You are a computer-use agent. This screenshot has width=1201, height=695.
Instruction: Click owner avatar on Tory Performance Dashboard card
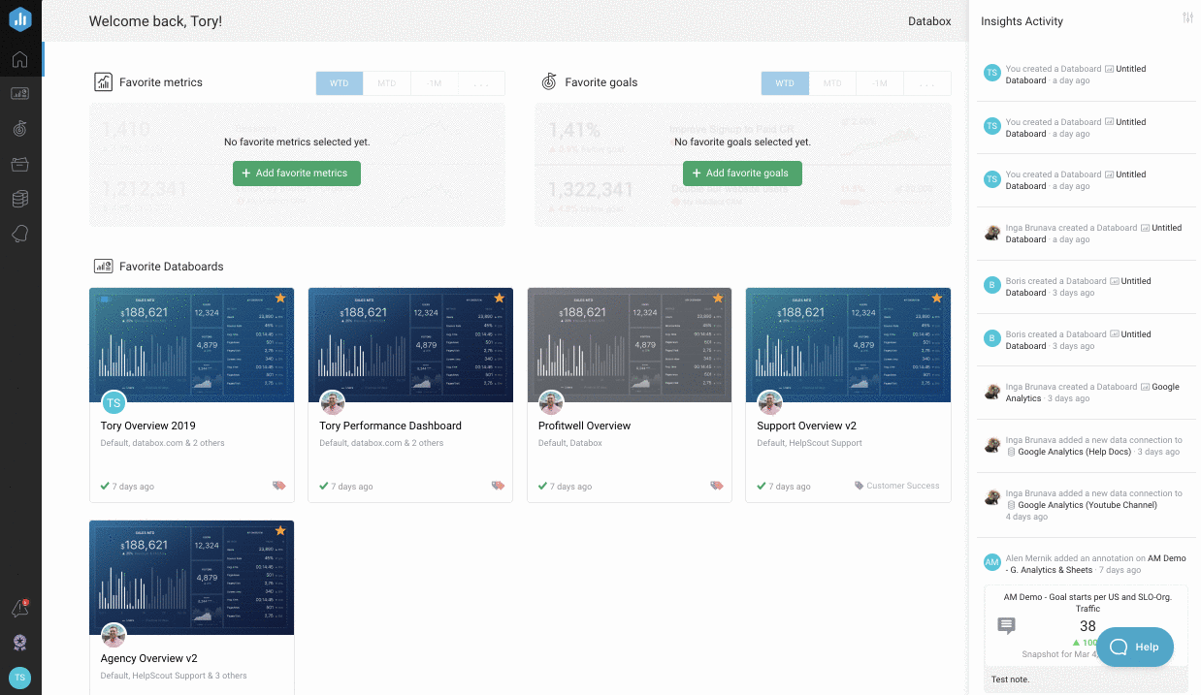click(333, 402)
